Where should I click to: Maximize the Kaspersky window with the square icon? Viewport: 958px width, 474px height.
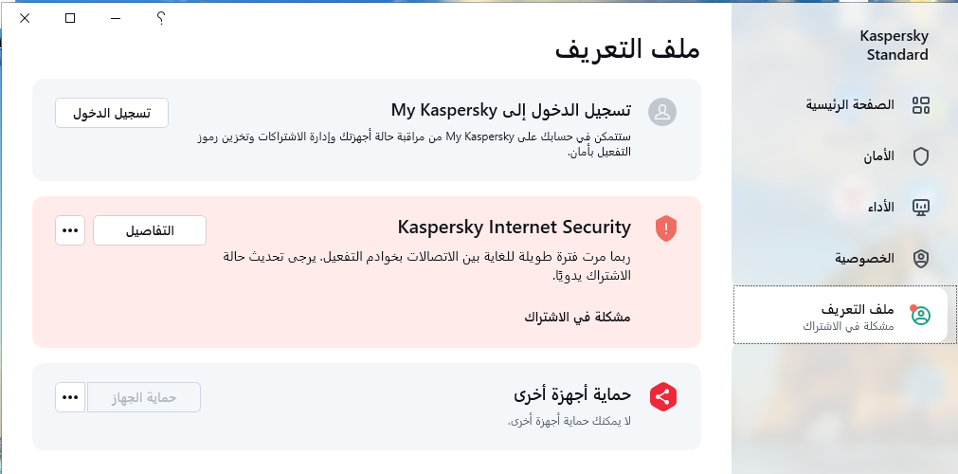[70, 18]
